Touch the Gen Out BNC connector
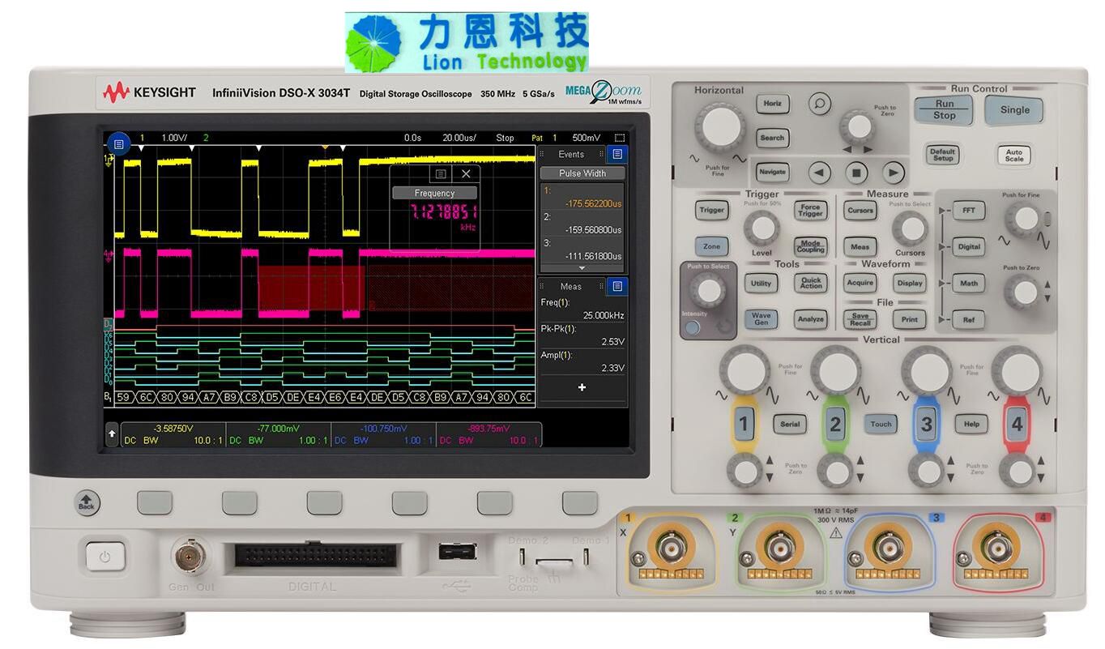Screen dimensions: 1105x649 click(x=189, y=556)
